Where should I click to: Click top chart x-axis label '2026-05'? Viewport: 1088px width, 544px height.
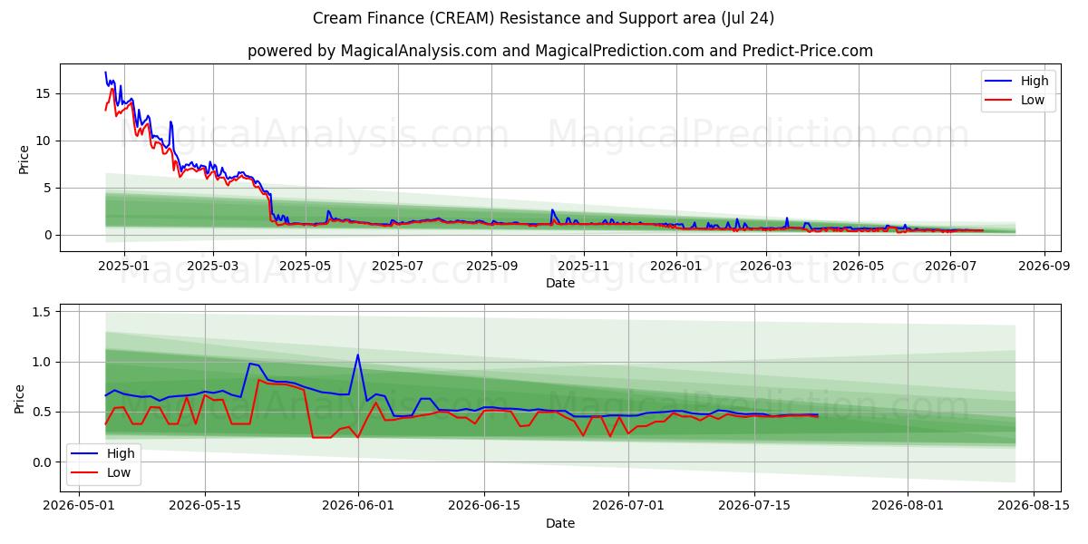tap(858, 266)
